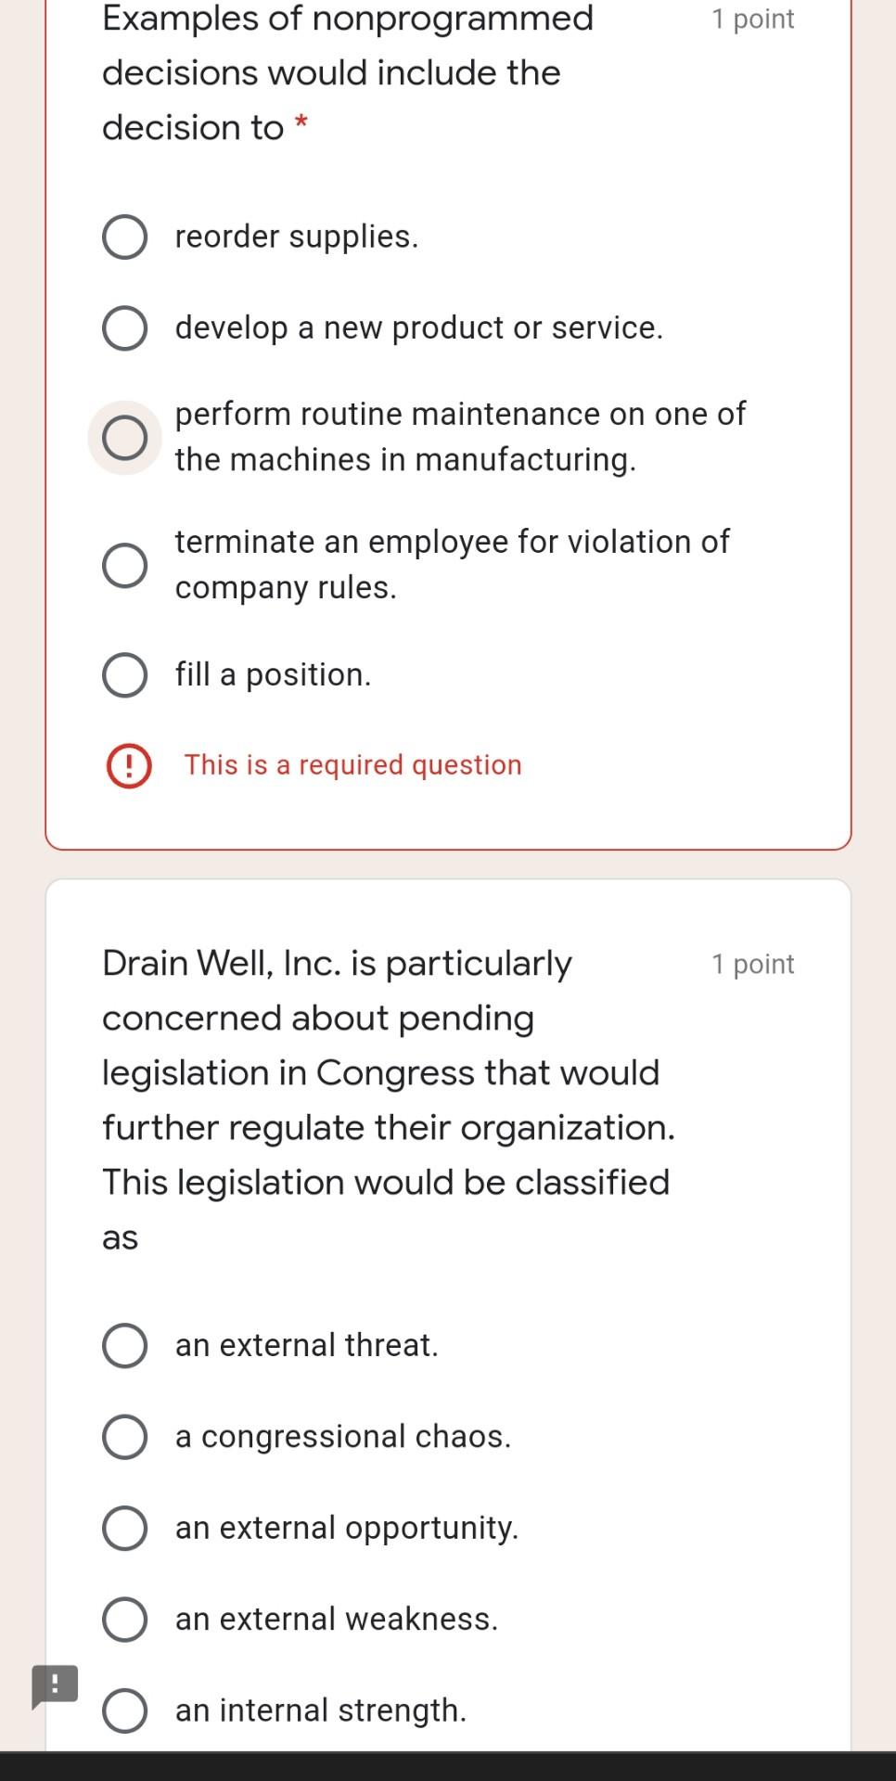Select 'an external weakness.' option

(125, 1618)
